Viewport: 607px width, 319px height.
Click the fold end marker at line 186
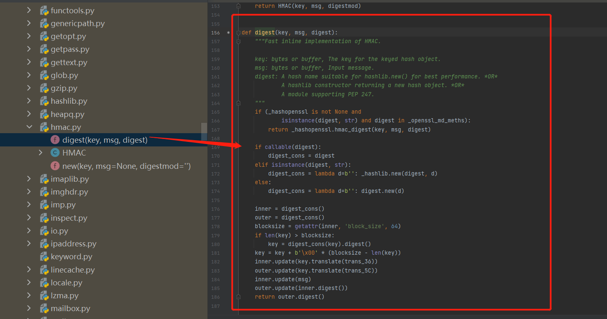click(x=238, y=297)
